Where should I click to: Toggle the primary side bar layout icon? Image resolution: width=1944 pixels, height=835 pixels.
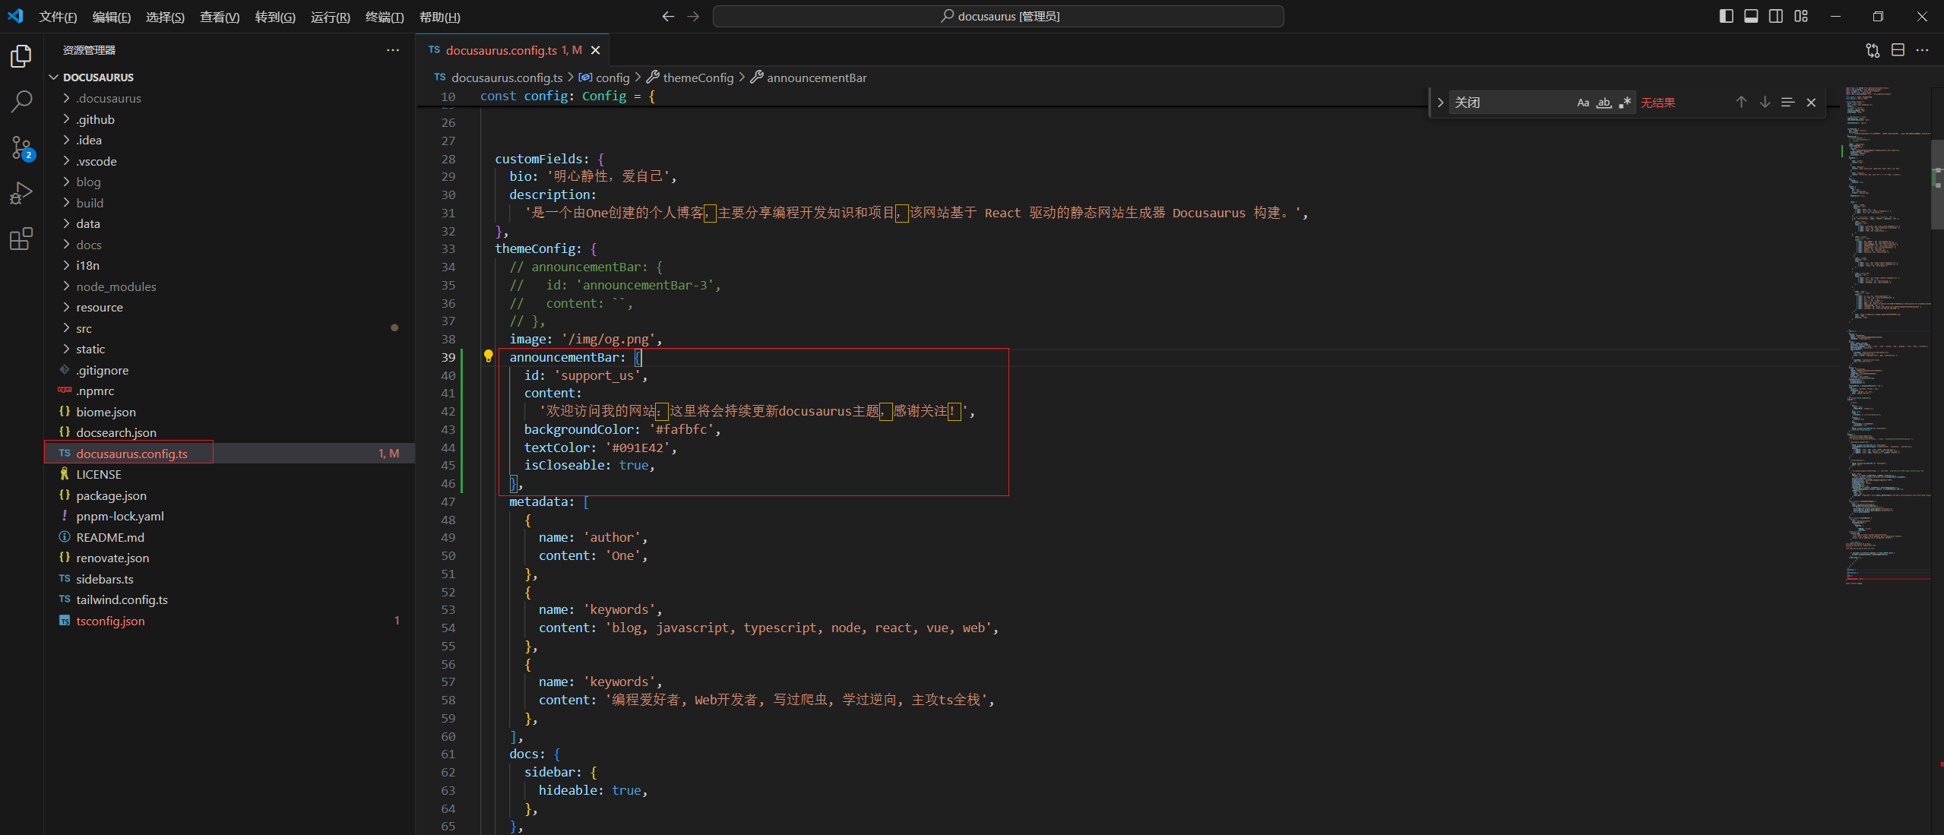click(x=1726, y=16)
